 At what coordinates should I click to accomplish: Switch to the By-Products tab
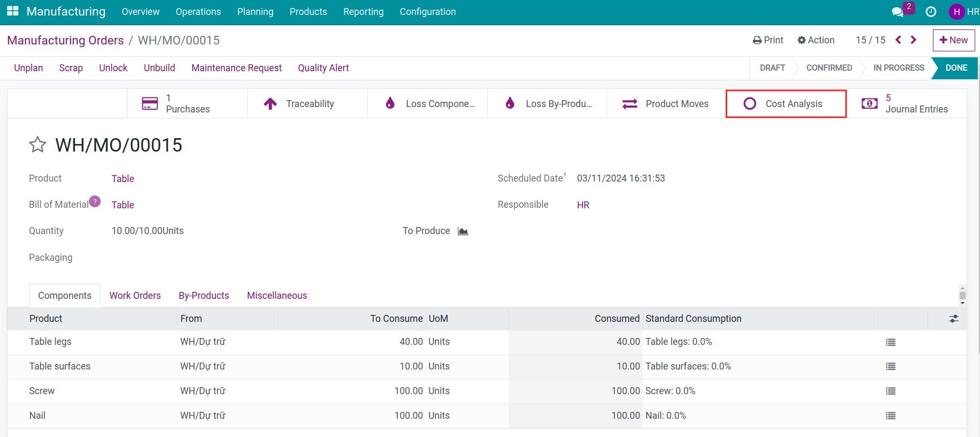point(204,296)
